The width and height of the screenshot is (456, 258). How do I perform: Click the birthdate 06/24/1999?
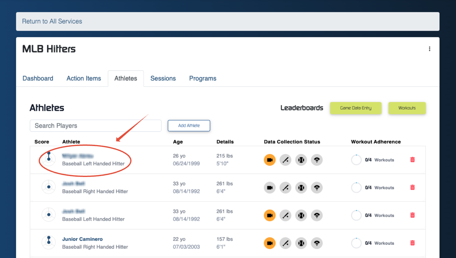[186, 164]
